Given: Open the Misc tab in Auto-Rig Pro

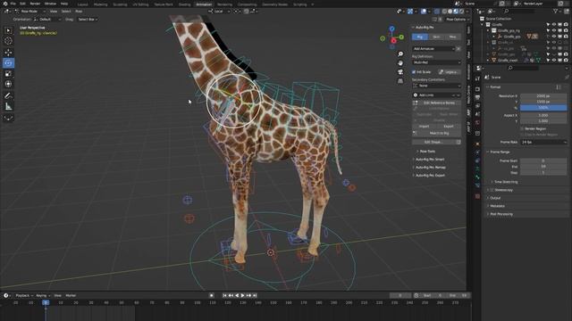Looking at the screenshot, I should [453, 37].
